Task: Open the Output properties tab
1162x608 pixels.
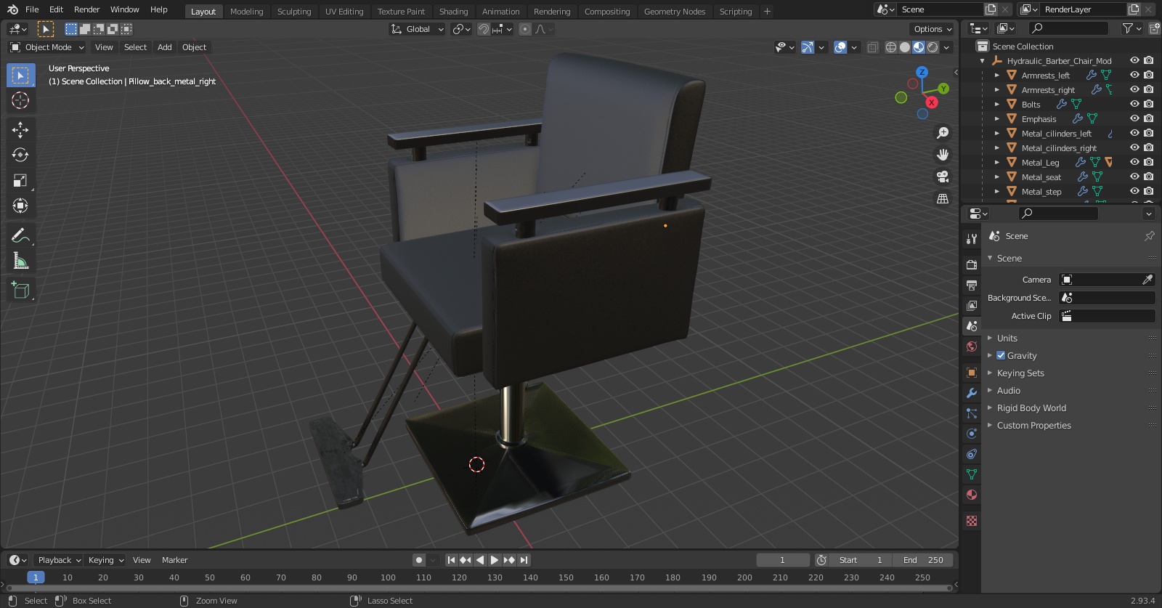Action: [972, 285]
